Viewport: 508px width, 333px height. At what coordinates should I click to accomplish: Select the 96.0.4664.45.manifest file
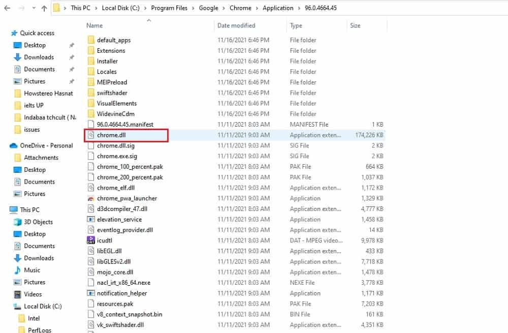(125, 124)
